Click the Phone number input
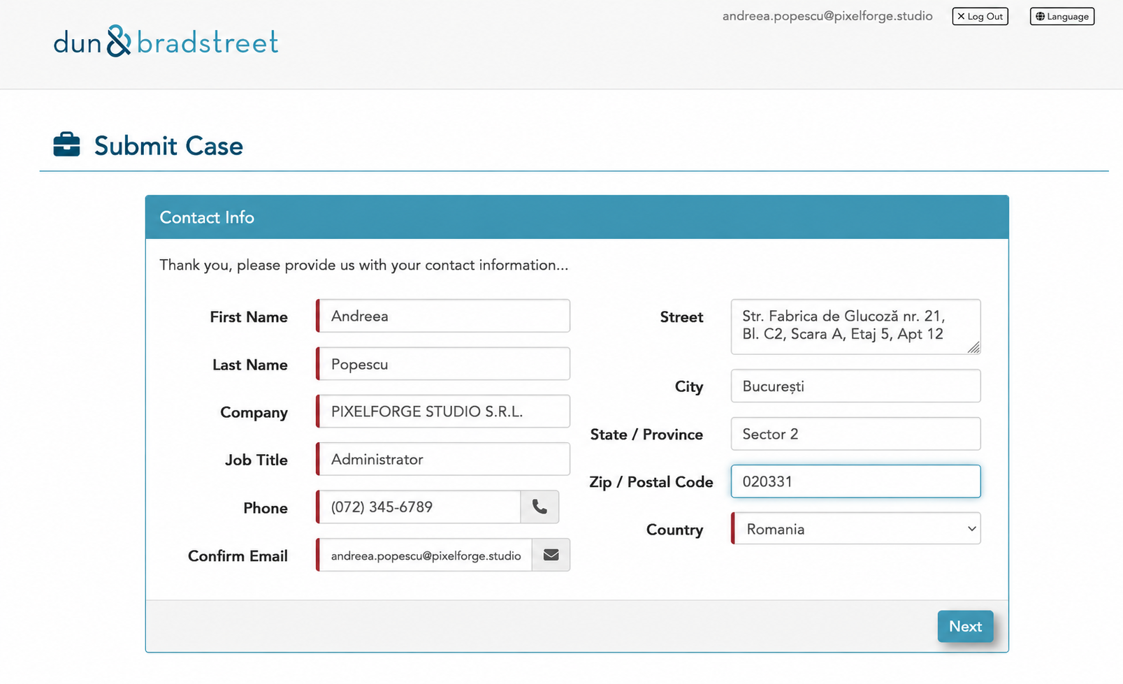Viewport: 1123px width, 684px height. tap(419, 507)
